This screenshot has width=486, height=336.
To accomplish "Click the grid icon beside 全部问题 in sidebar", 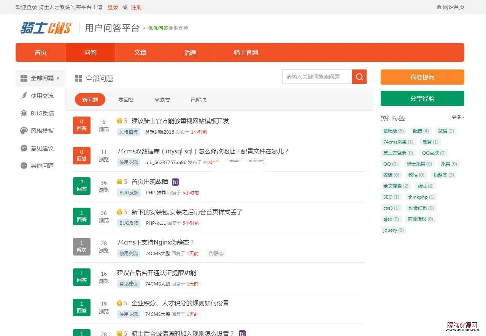I will coord(24,78).
